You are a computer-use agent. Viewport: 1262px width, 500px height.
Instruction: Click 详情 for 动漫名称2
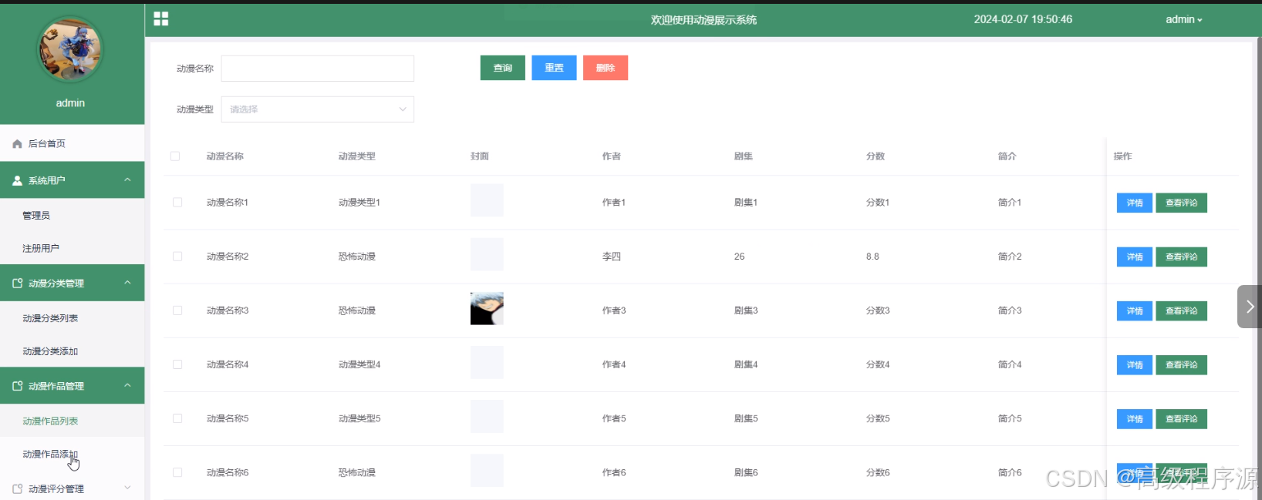pyautogui.click(x=1135, y=257)
